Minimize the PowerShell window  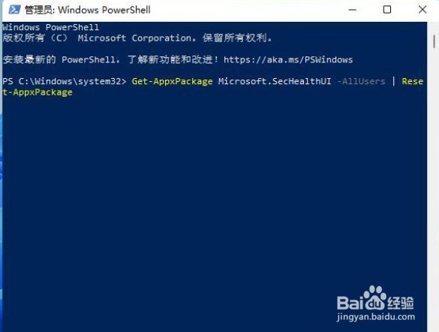tap(352, 10)
